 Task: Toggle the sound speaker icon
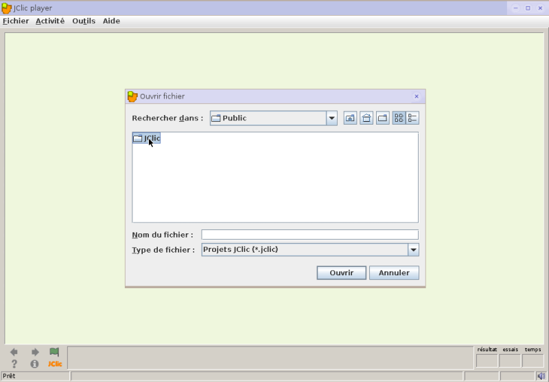pyautogui.click(x=541, y=376)
